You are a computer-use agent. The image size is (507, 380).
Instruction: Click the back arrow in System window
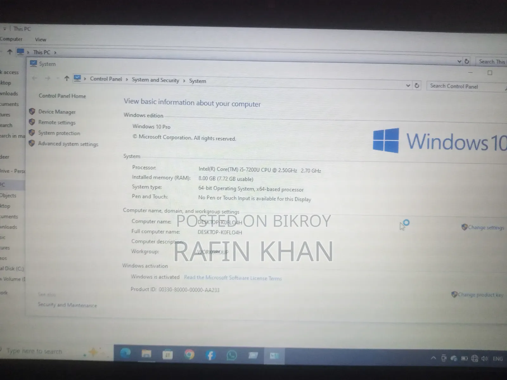pyautogui.click(x=35, y=78)
